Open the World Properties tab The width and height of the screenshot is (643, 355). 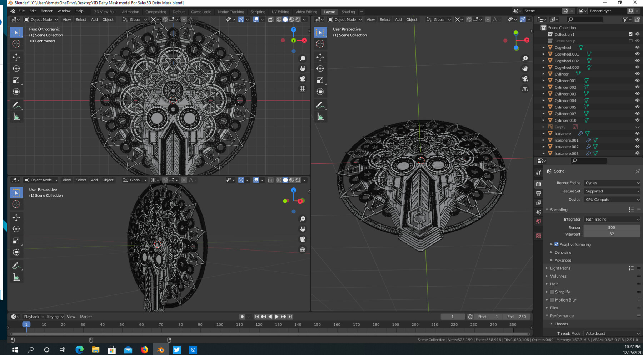click(539, 221)
